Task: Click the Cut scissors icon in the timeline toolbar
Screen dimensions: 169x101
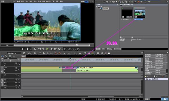Action: click(x=40, y=53)
